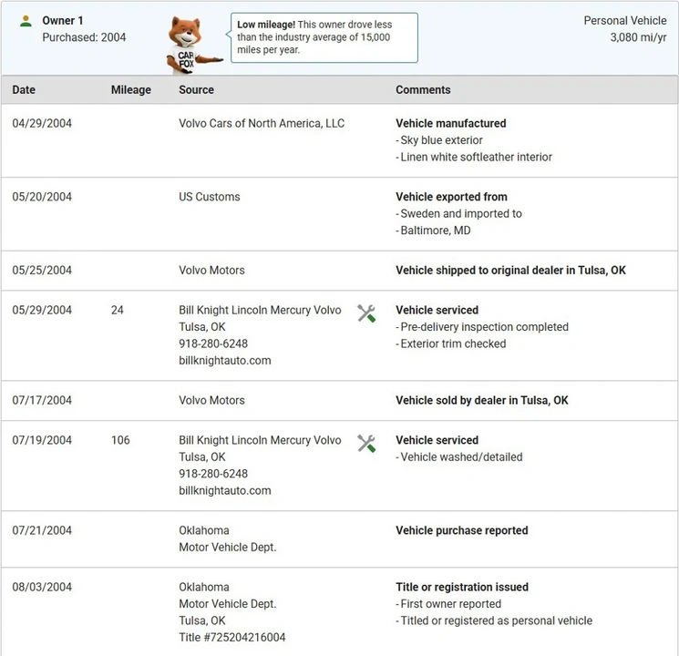The width and height of the screenshot is (679, 656).
Task: Click Pre-delivery inspection completed detail
Action: tap(482, 327)
